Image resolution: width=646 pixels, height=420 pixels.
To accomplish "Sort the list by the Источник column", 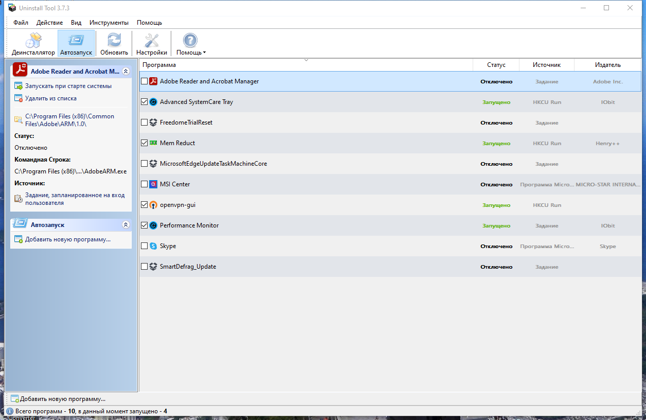I will pos(546,65).
